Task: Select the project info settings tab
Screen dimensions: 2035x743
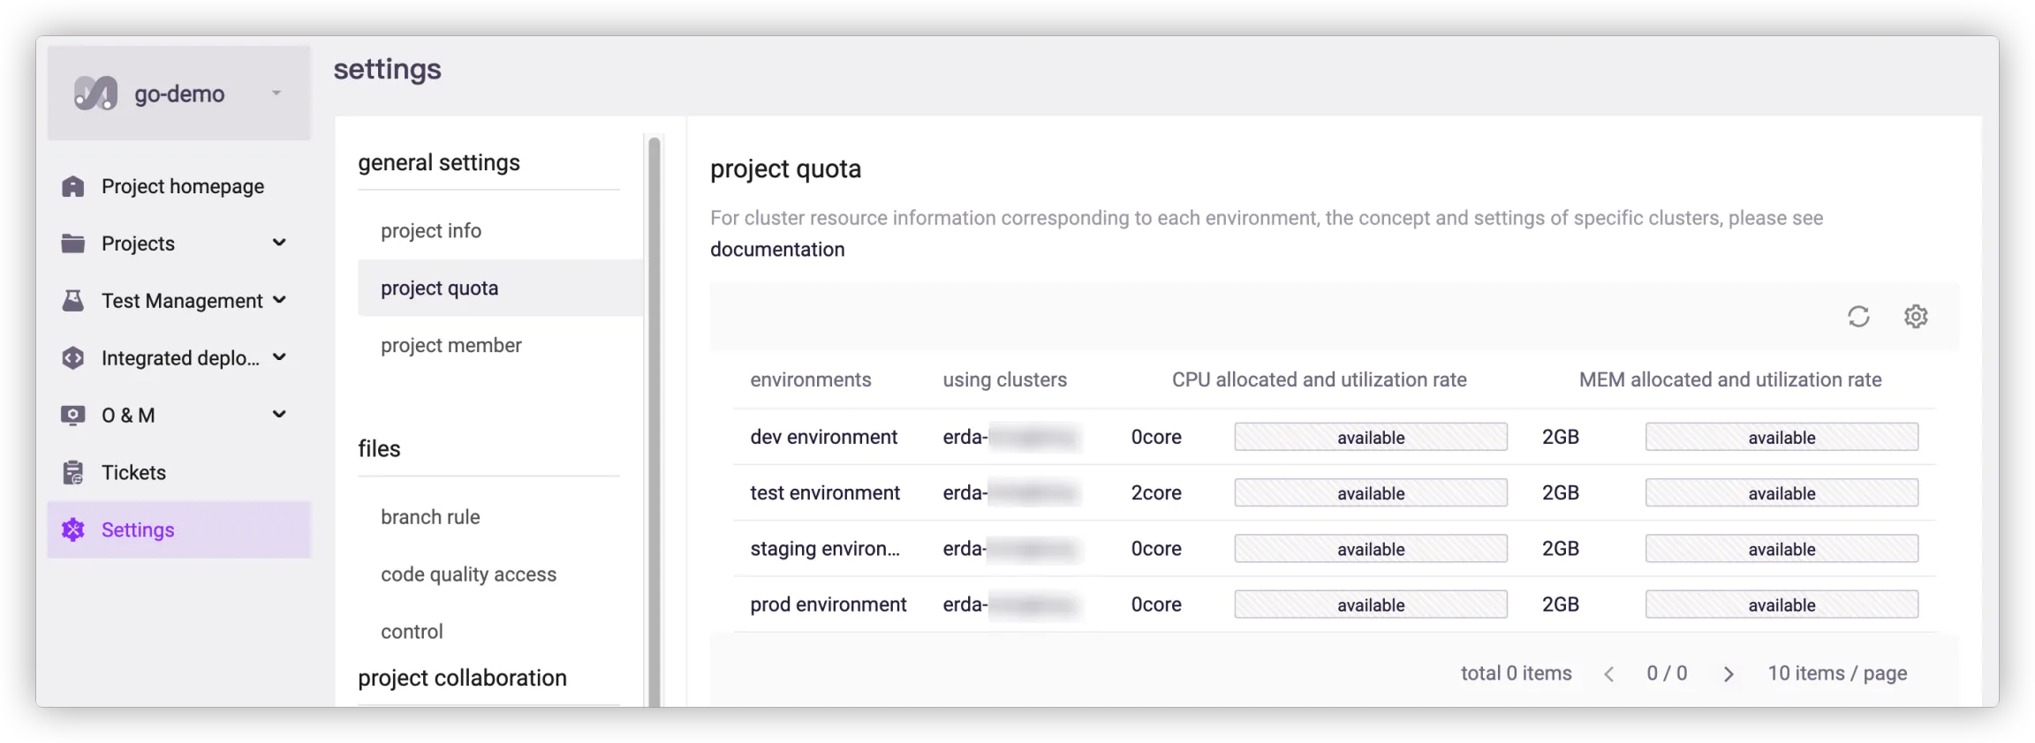Action: coord(431,231)
